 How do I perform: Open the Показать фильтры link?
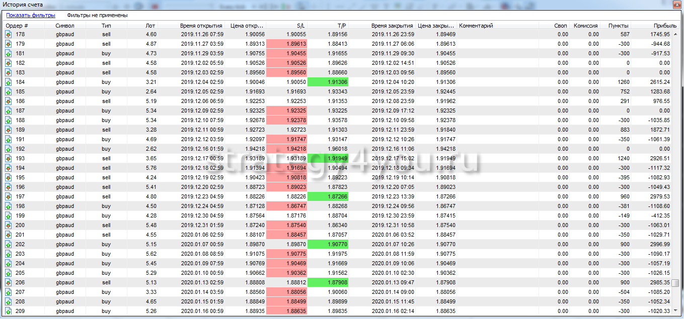(x=31, y=15)
